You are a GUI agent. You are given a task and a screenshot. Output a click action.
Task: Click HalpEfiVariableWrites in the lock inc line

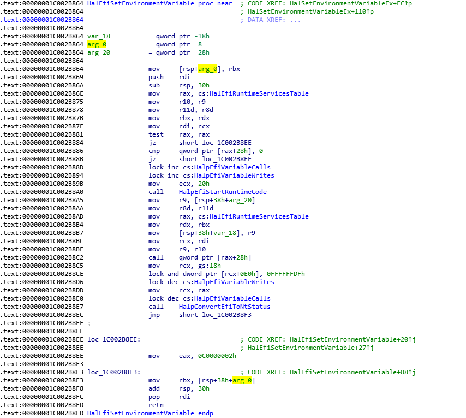(x=234, y=175)
